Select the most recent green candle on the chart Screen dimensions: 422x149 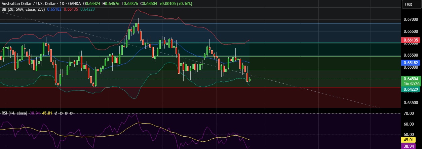250,79
